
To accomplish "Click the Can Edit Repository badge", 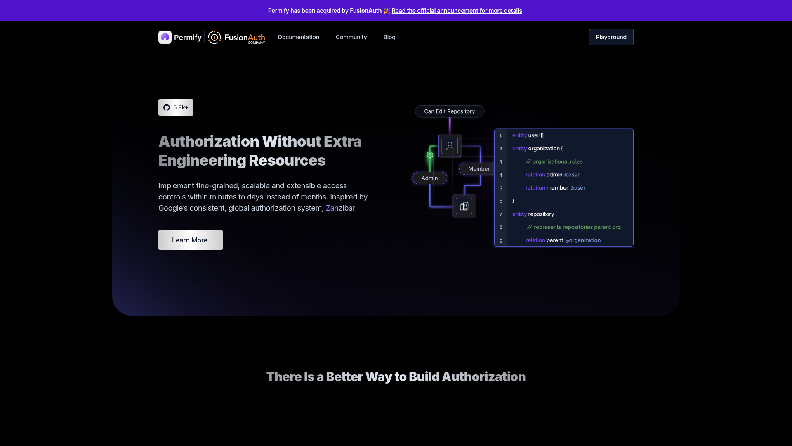I will pos(449,111).
